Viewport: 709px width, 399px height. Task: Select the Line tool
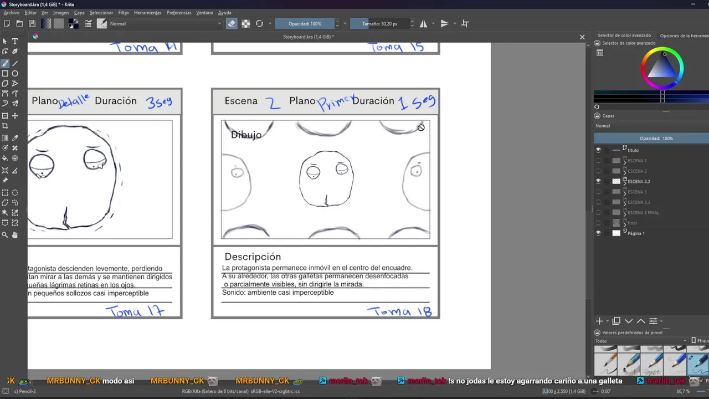coord(15,63)
